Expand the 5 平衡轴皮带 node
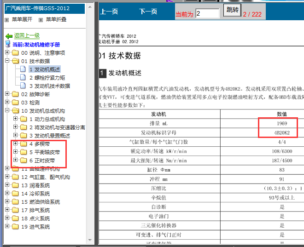304x247 pixels. pyautogui.click(x=15, y=152)
